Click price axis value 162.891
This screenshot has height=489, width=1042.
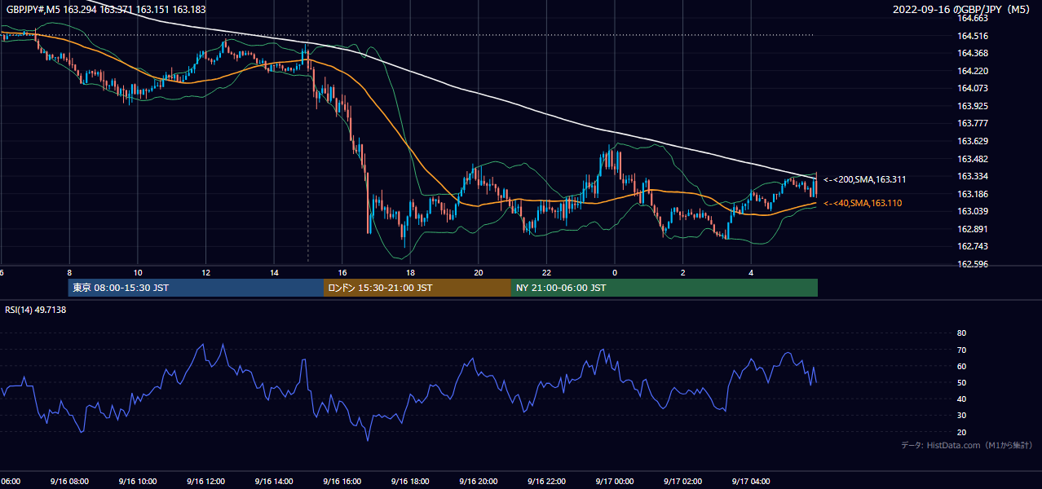pos(973,229)
